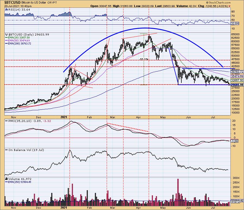The width and height of the screenshot is (244, 210).
Task: Click the 'Bitcoin to US Dollar' description
Action: pyautogui.click(x=34, y=3)
